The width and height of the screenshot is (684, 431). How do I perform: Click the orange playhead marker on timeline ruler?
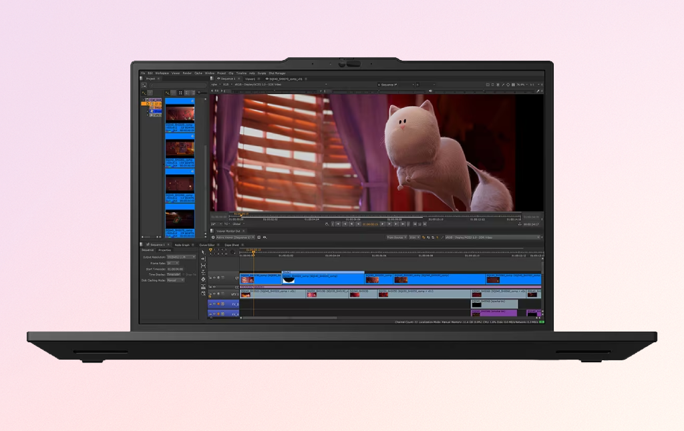[x=253, y=251]
